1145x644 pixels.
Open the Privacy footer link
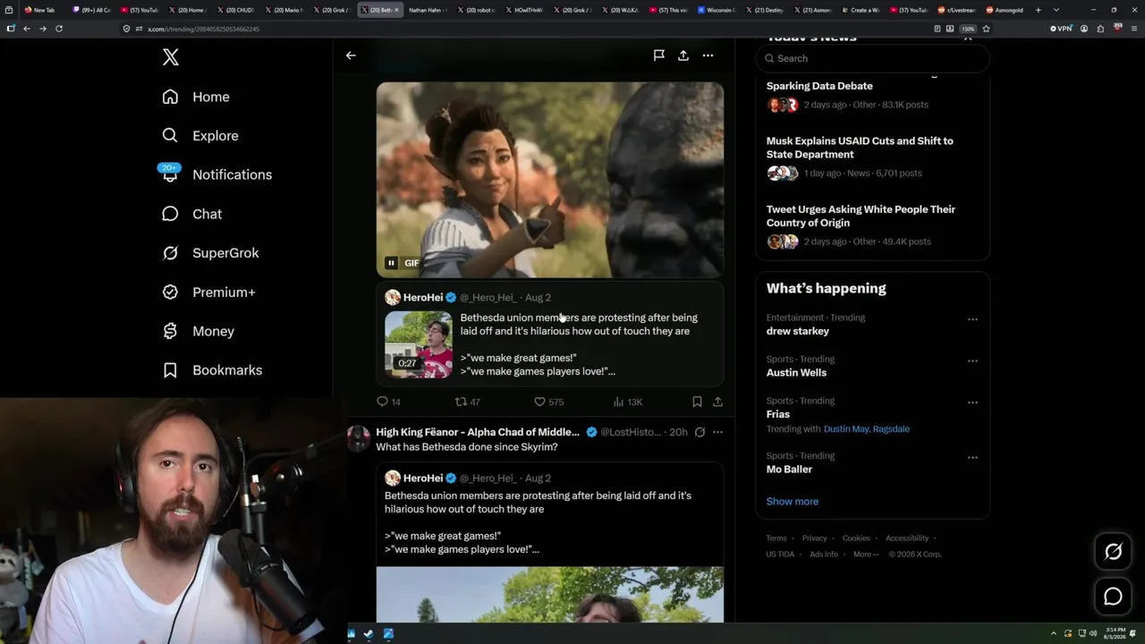point(814,538)
